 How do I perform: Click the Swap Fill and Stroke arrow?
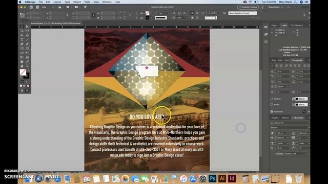coord(29,71)
